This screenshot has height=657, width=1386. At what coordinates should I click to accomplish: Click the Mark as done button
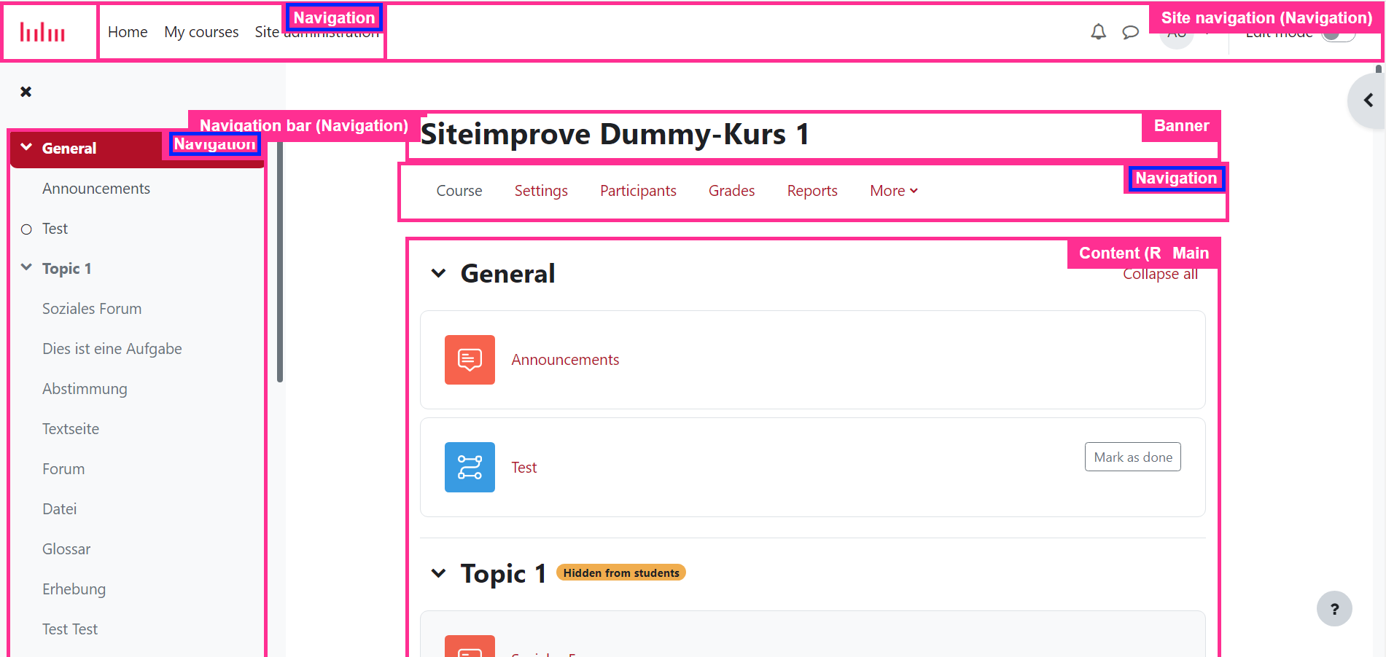pos(1133,457)
